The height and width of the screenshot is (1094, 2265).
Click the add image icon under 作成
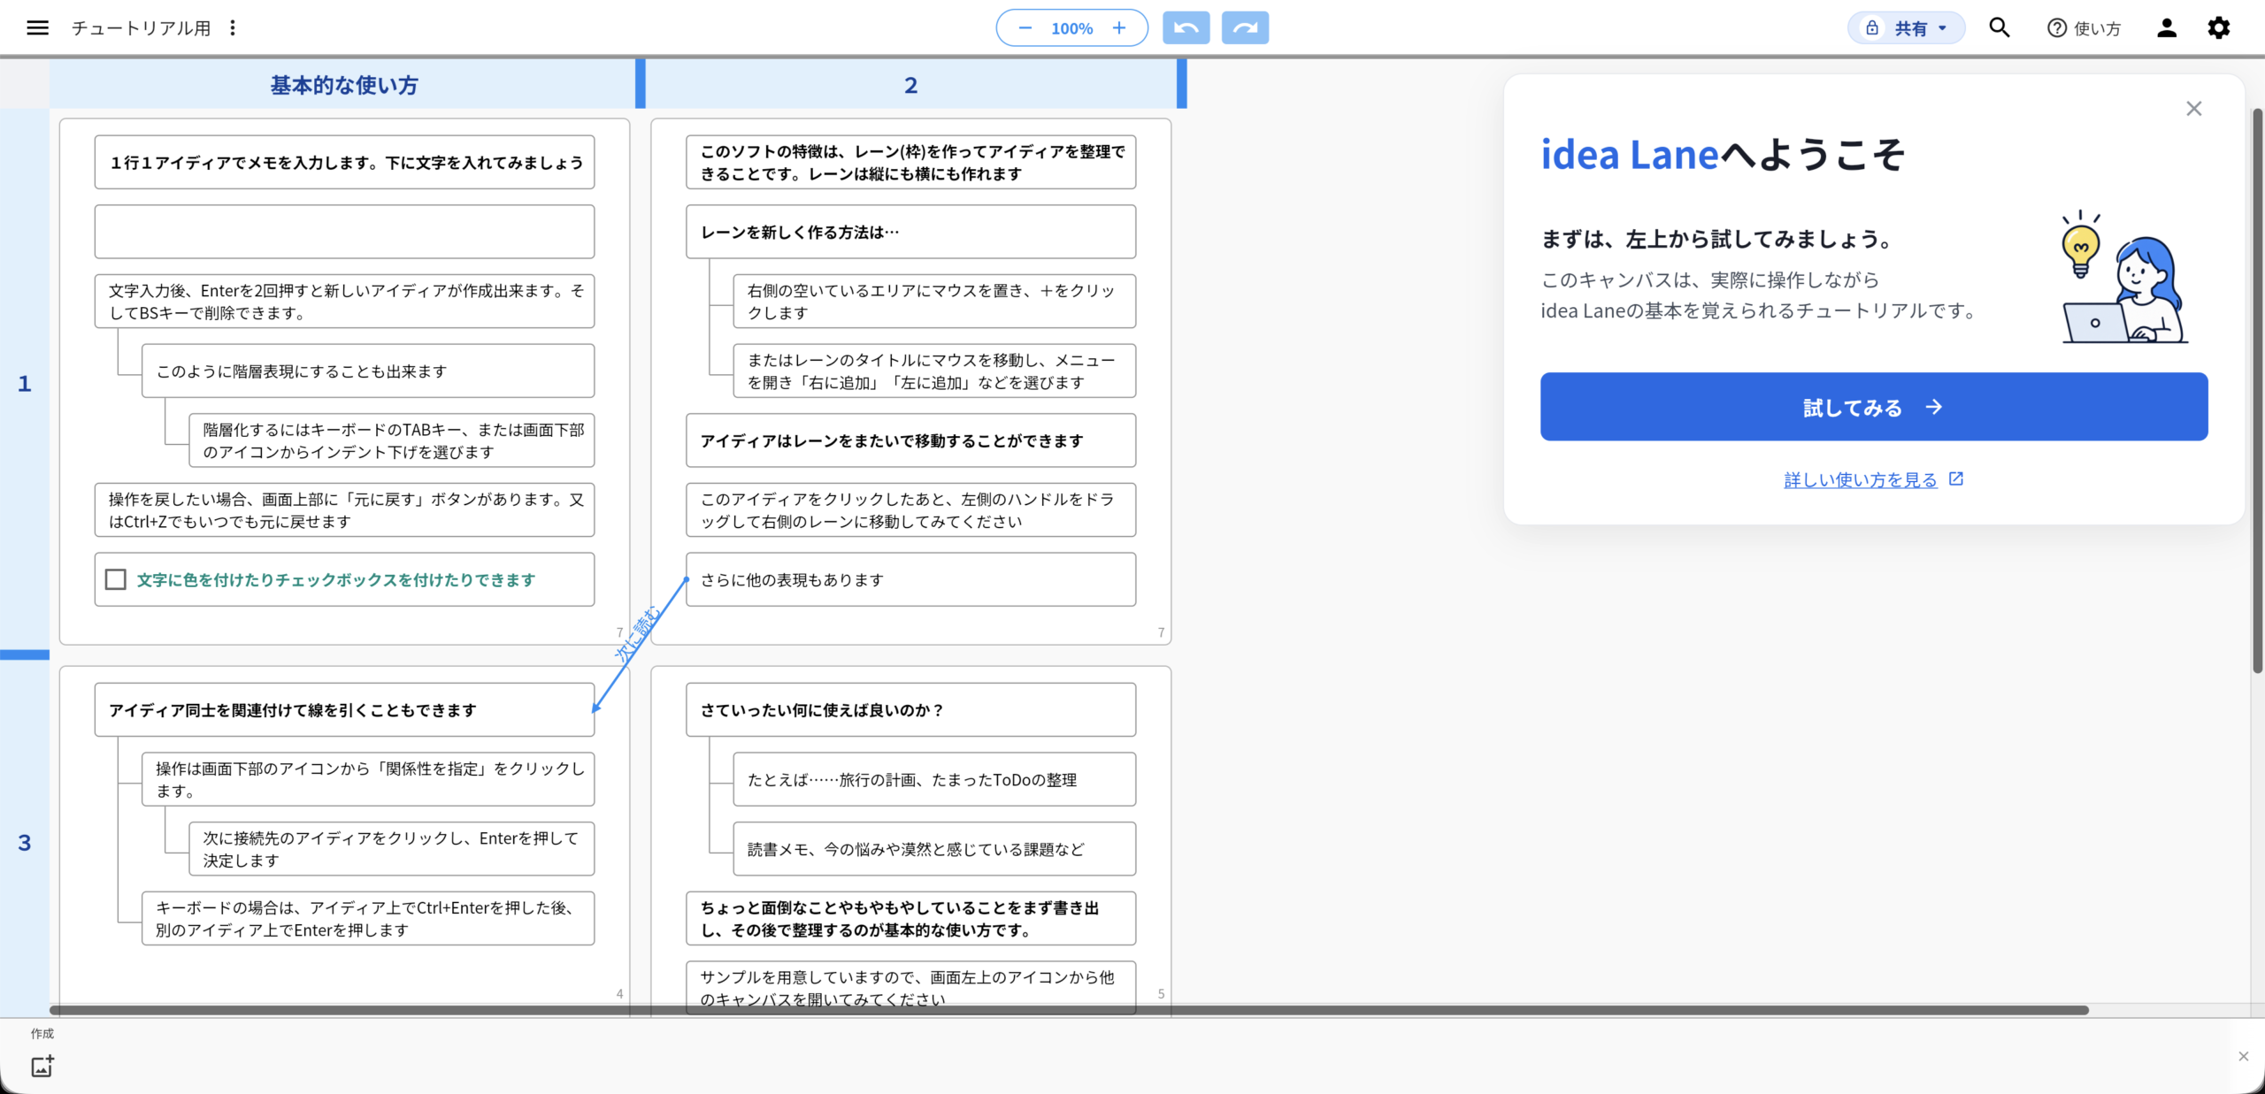[x=42, y=1066]
